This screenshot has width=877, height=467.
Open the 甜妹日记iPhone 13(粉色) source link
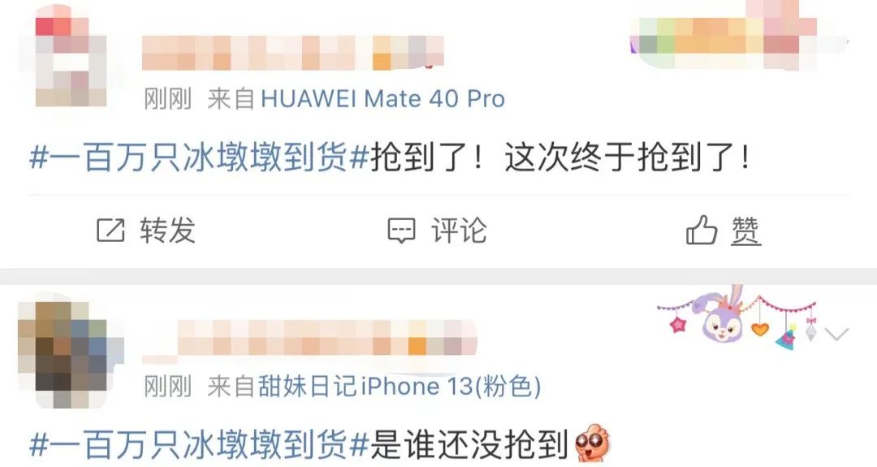point(400,387)
